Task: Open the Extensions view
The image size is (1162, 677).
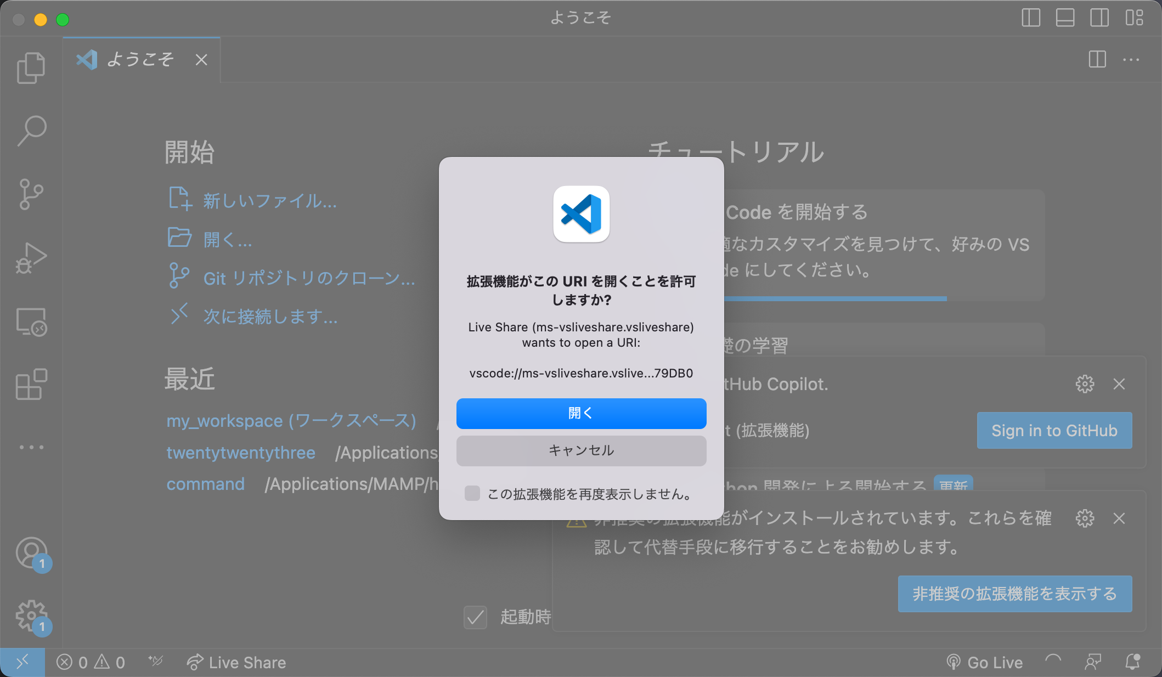Action: click(x=31, y=384)
